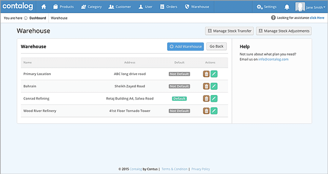Select the 'Wood River Refinery' name cell

(40, 111)
